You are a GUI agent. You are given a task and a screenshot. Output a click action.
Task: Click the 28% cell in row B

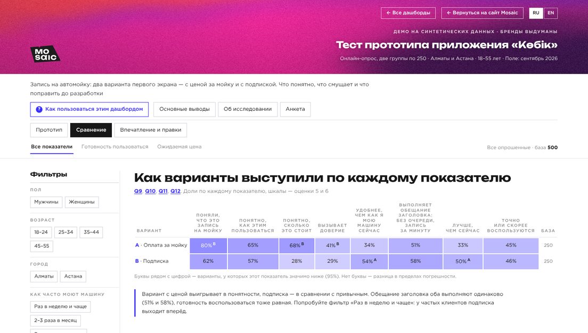[x=297, y=262]
